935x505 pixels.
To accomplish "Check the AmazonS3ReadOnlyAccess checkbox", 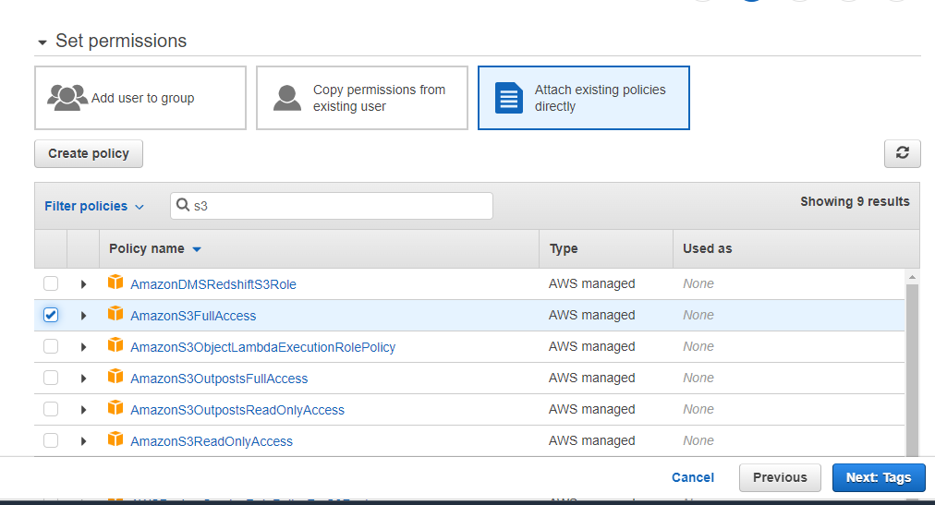I will click(x=51, y=440).
